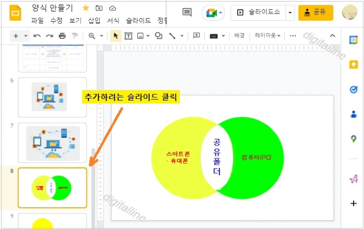This screenshot has width=364, height=229.
Task: Expand input tools dropdown arrow
Action: 223,36
